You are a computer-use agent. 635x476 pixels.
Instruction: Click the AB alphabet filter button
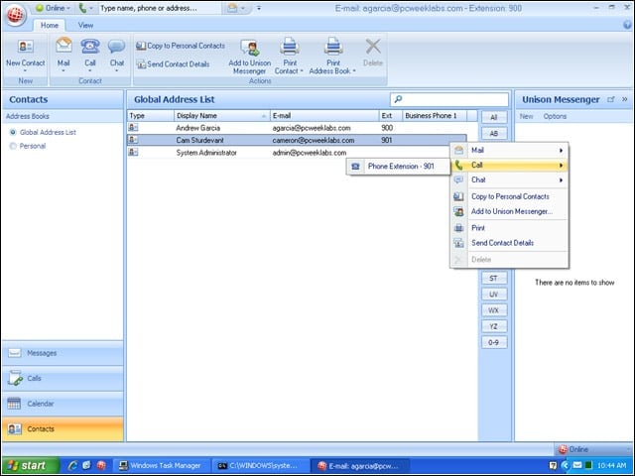tap(494, 133)
